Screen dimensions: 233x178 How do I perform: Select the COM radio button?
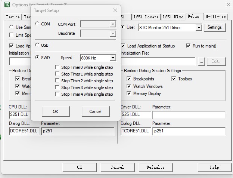point(37,24)
